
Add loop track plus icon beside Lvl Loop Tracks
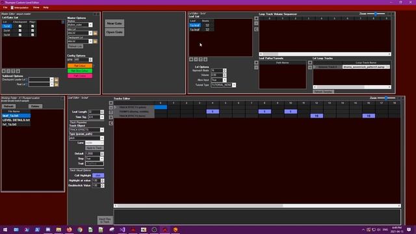tap(310, 62)
